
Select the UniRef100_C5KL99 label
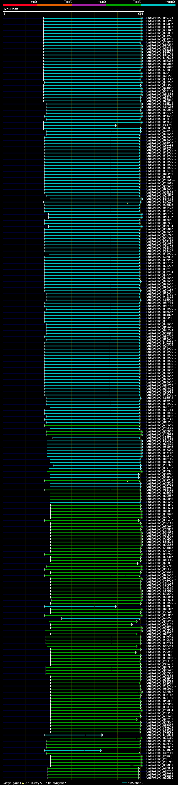[x=160, y=429]
